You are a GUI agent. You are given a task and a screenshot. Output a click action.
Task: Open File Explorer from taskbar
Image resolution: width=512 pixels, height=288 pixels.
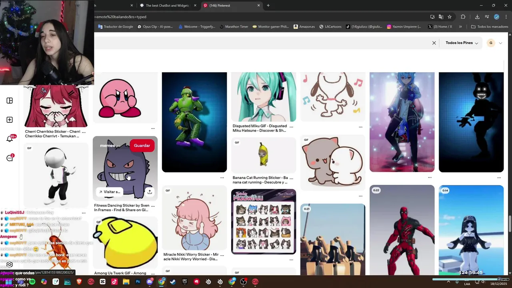[126, 282]
